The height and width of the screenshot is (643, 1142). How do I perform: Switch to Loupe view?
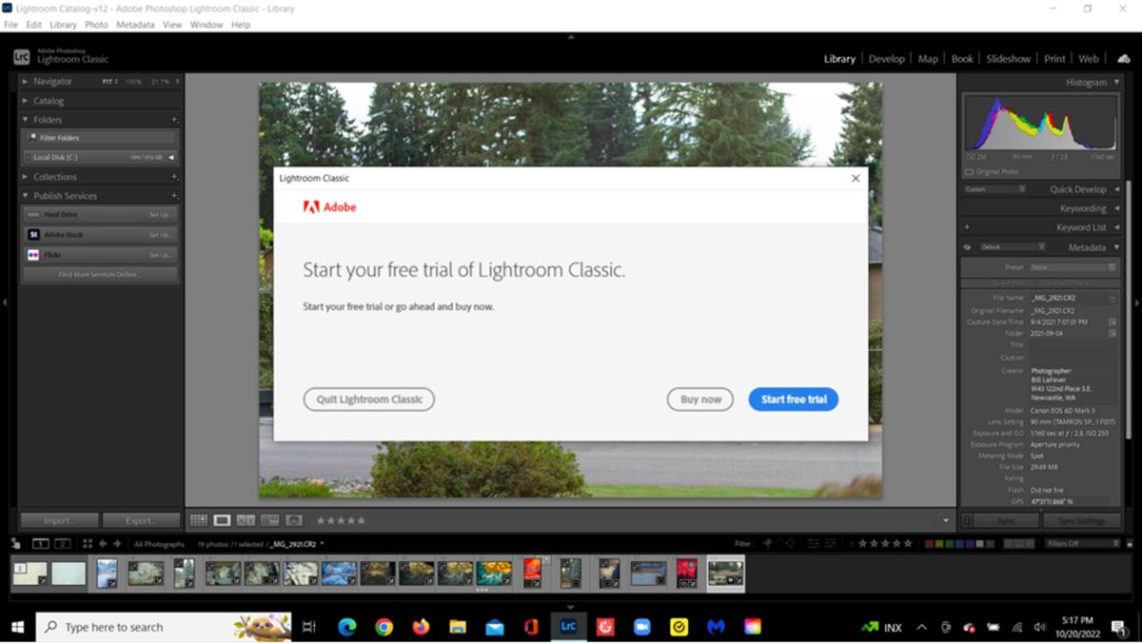222,519
